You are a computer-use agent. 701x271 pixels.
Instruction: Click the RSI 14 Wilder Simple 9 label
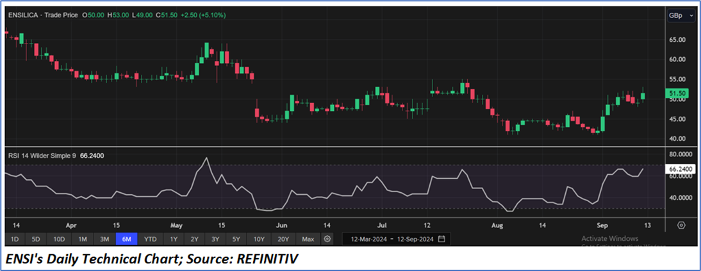click(x=42, y=156)
